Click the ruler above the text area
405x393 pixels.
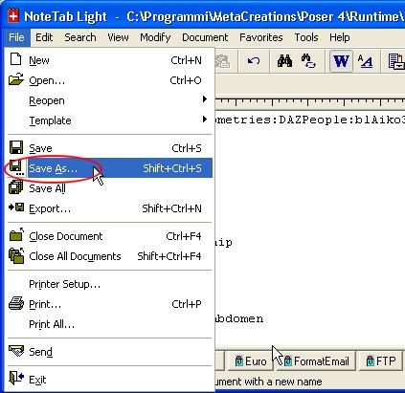pos(309,102)
